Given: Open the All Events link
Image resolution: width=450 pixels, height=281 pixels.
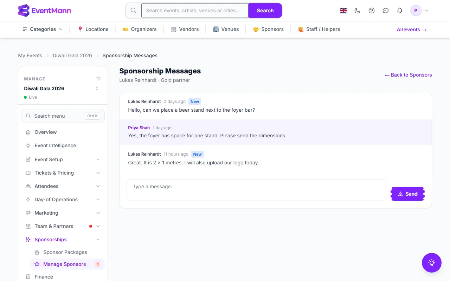Looking at the screenshot, I should click(412, 30).
